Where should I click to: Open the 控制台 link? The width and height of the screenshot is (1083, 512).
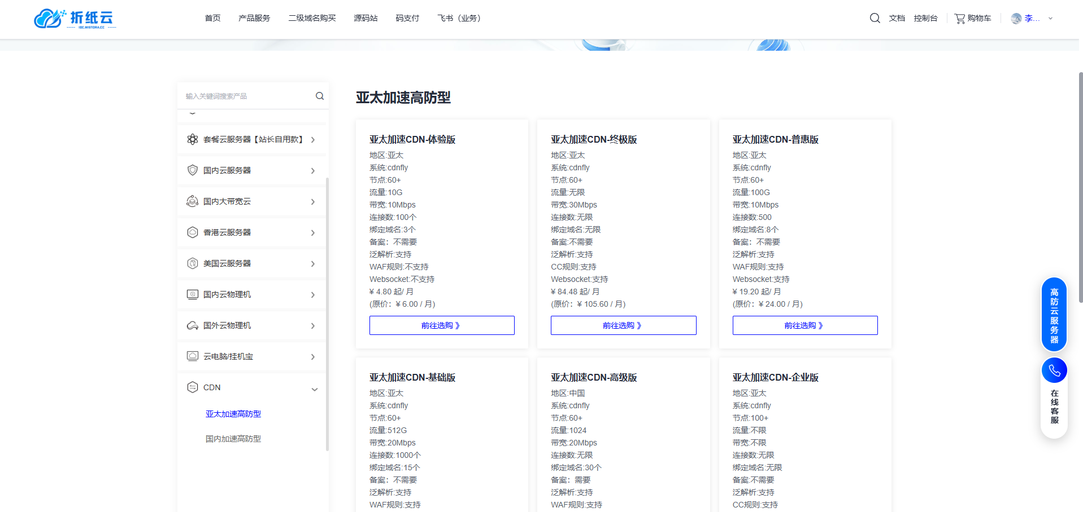(x=925, y=18)
